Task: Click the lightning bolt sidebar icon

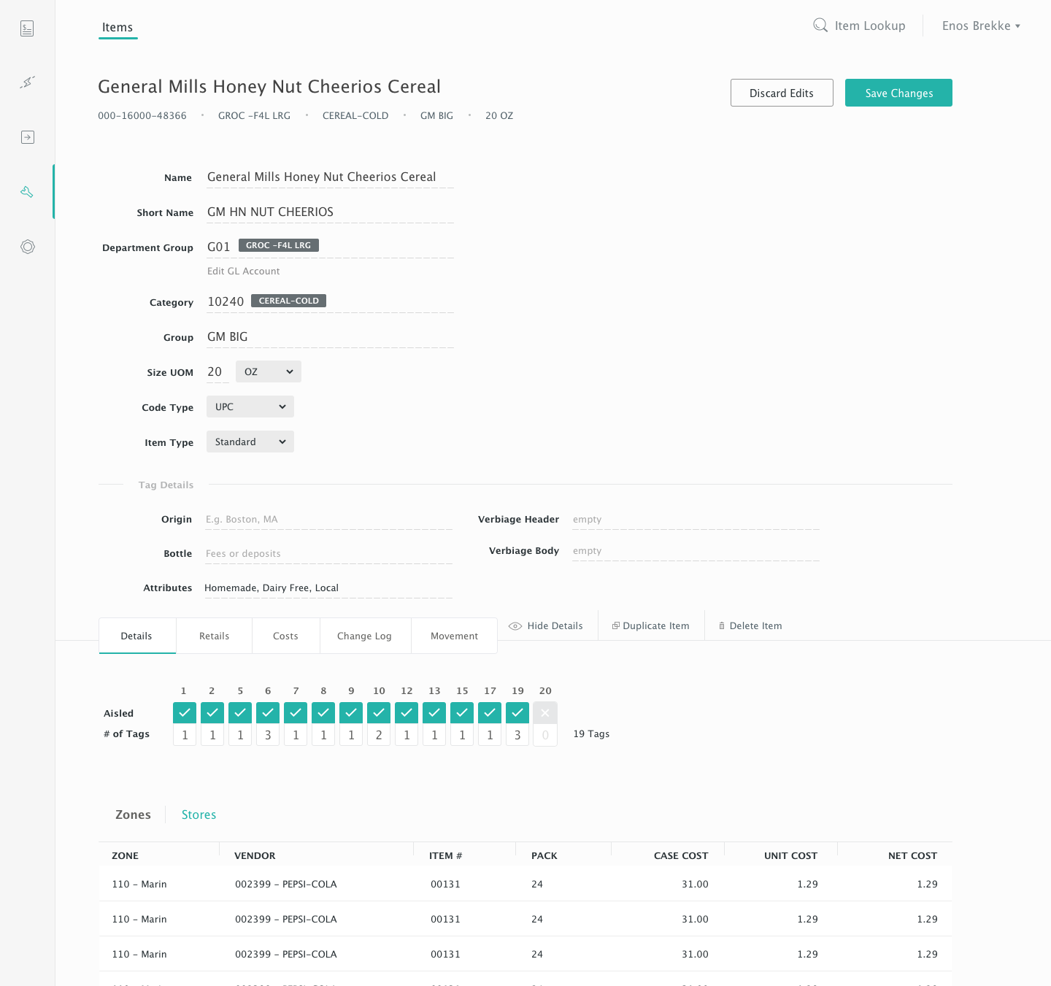Action: click(27, 82)
